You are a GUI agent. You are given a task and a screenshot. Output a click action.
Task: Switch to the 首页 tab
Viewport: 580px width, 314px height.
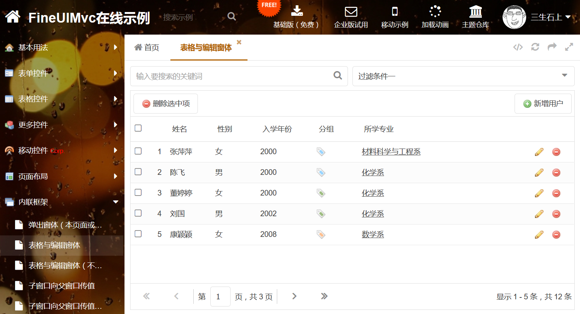[147, 47]
